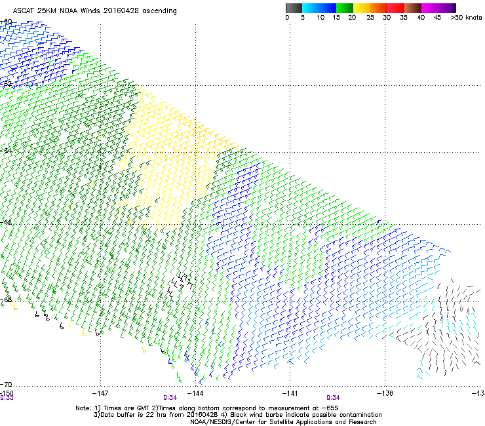This screenshot has width=485, height=426.
Task: Click the '-138' longitude axis label
Action: 385,393
